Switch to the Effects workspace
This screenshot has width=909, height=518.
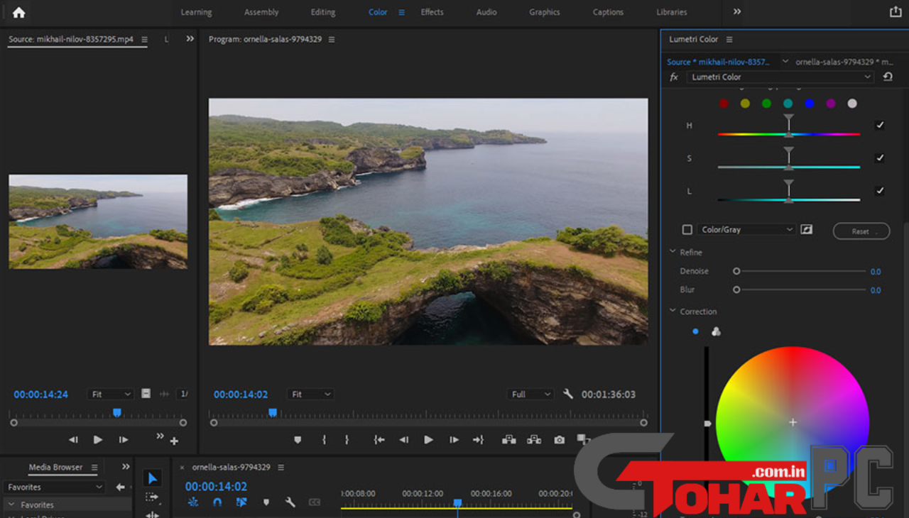click(432, 12)
